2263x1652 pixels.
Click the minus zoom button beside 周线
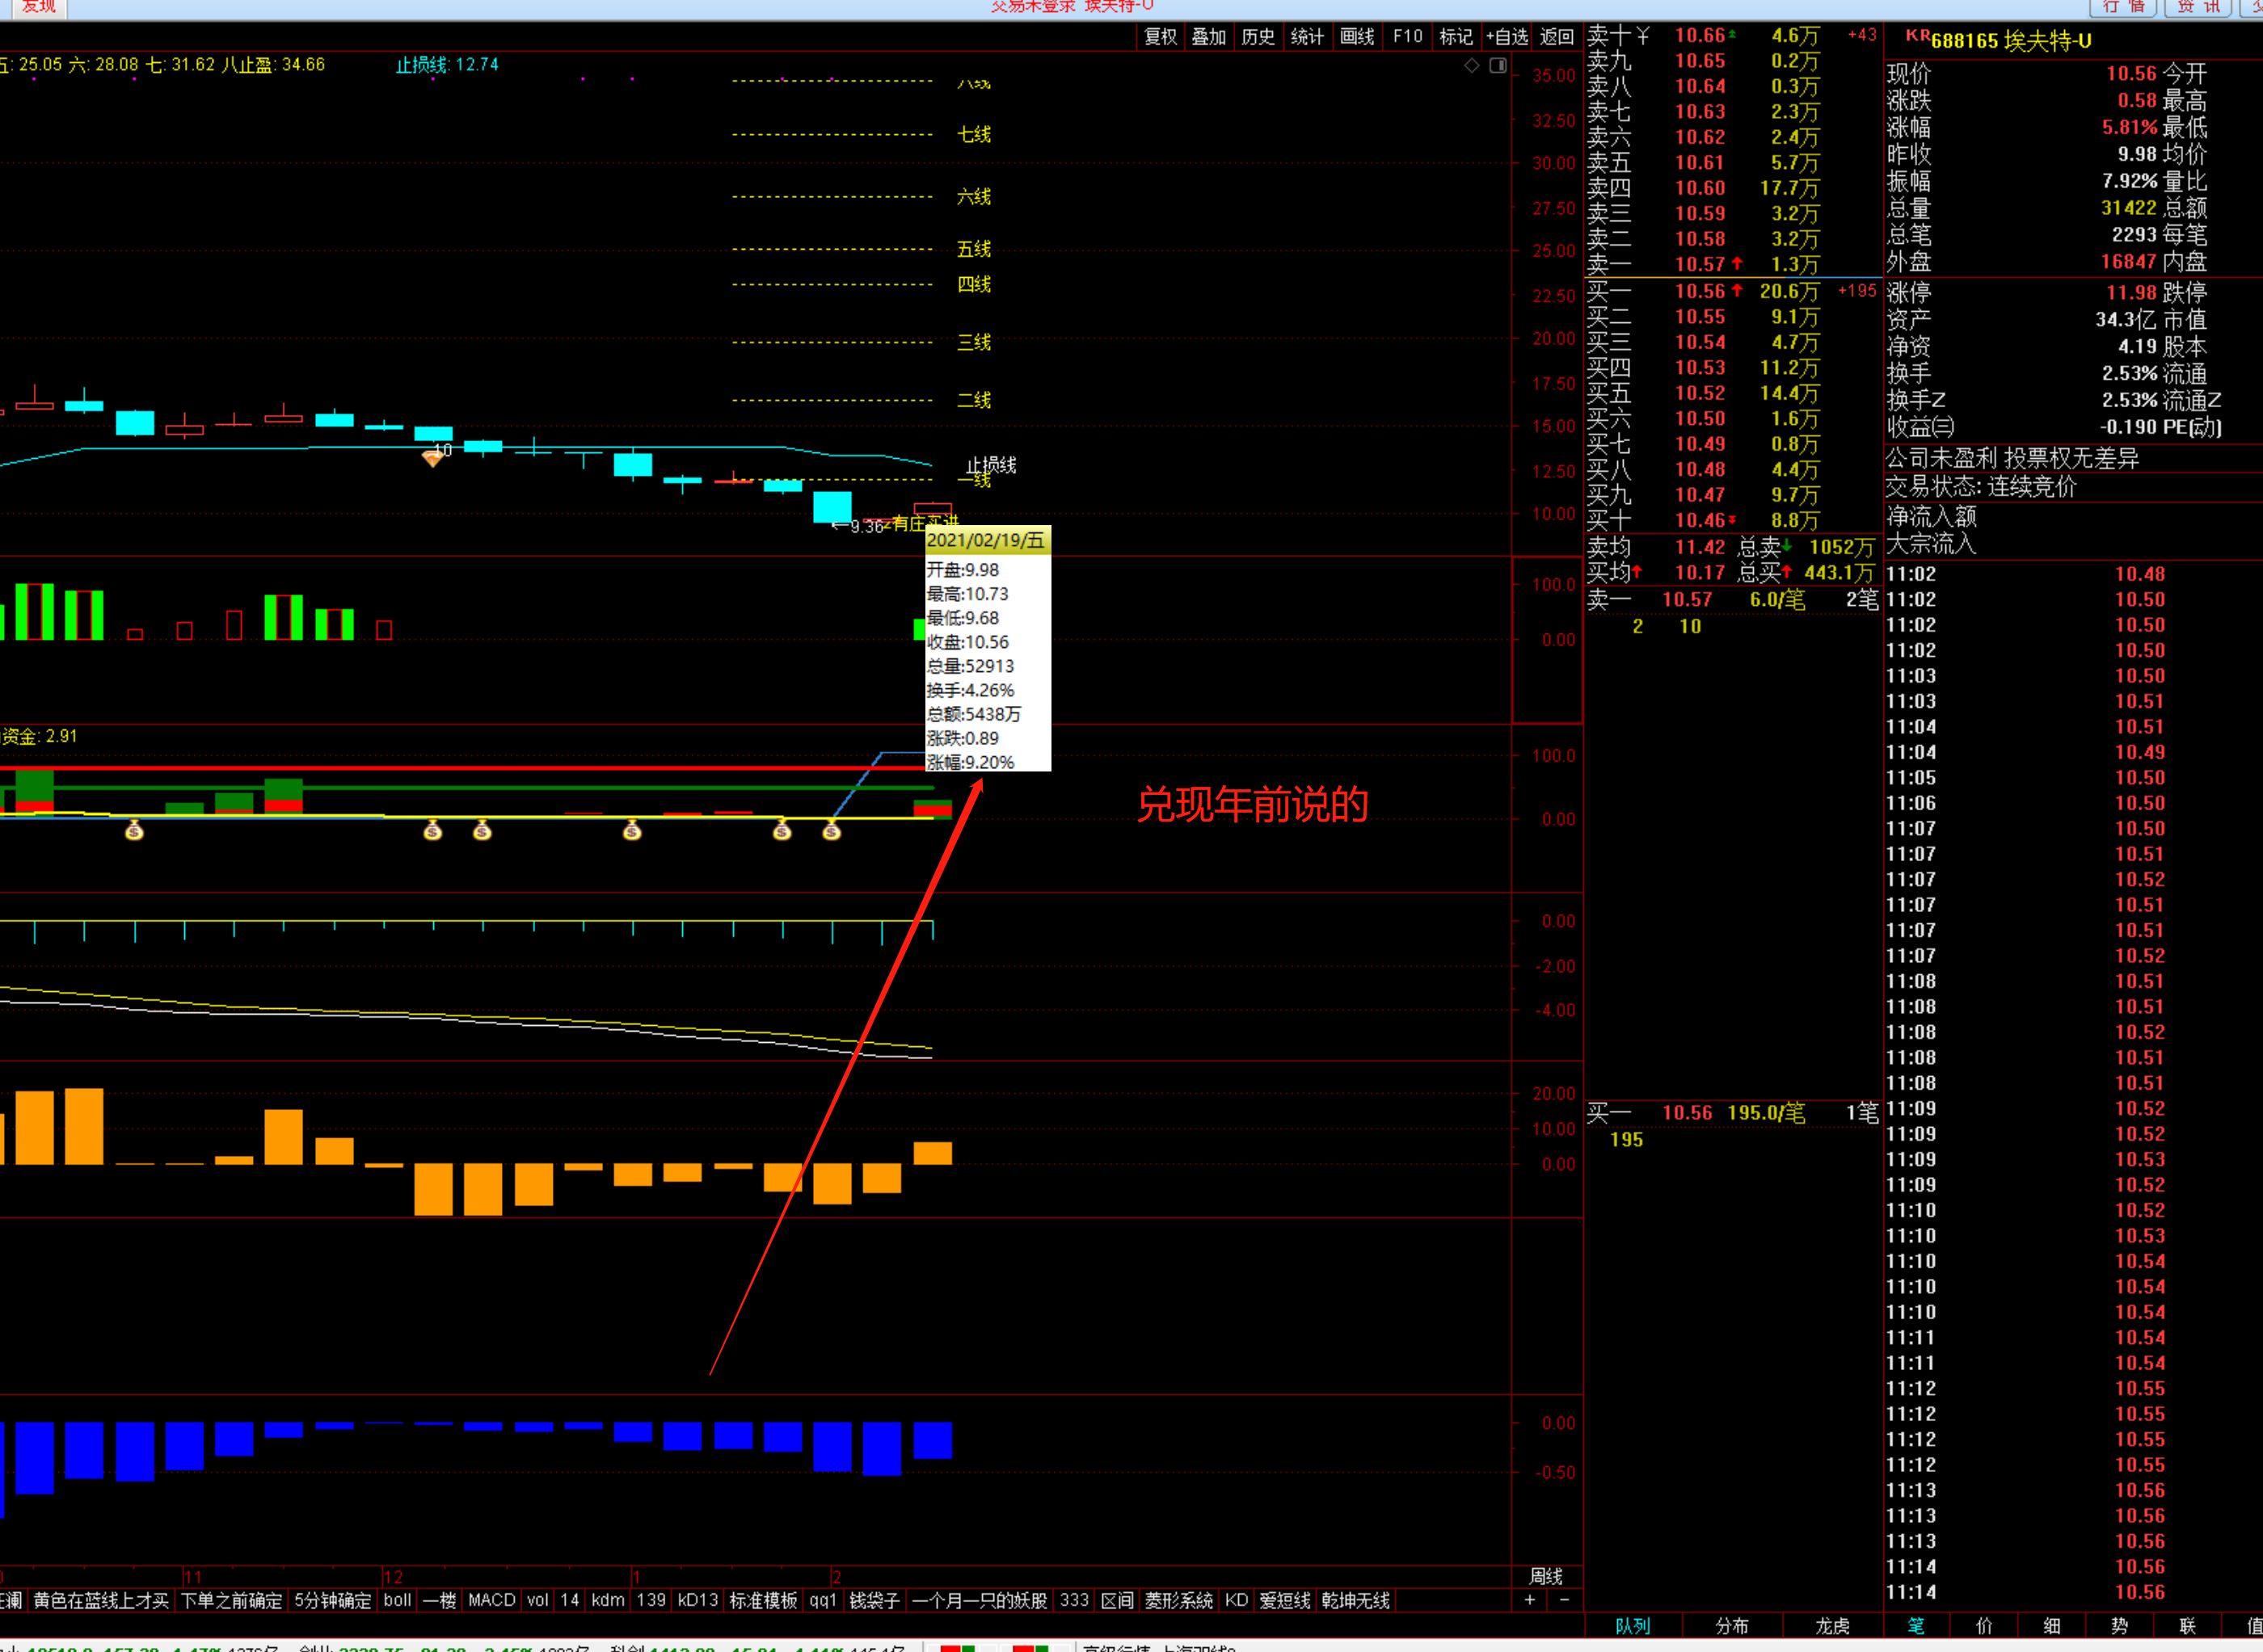coord(1565,1600)
